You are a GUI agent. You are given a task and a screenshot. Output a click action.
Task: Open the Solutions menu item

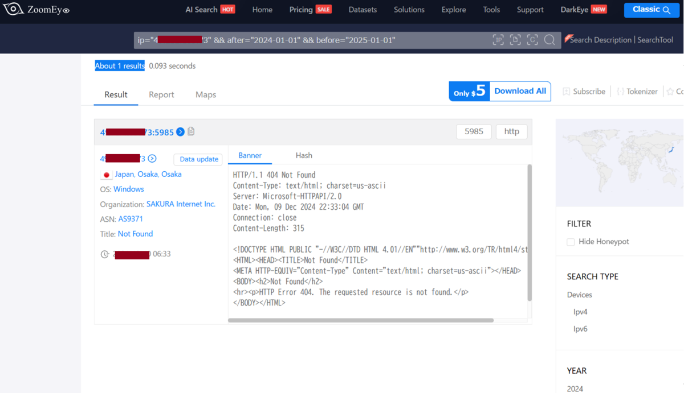click(x=409, y=10)
